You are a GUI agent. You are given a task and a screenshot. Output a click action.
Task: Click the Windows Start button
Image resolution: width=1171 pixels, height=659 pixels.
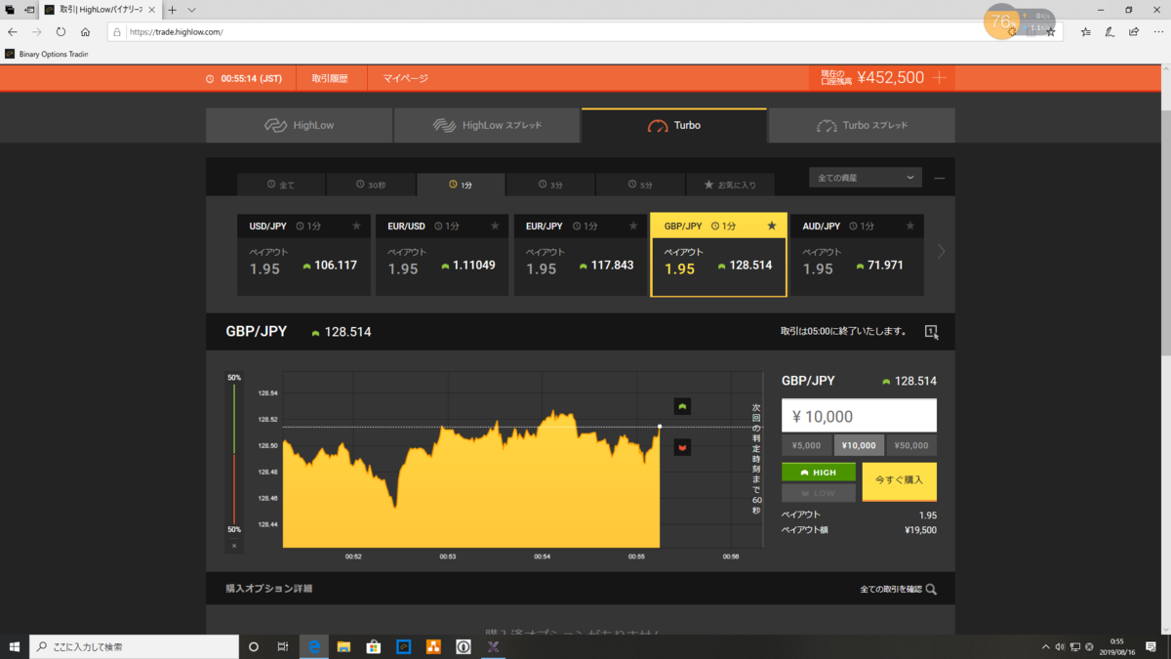[15, 646]
